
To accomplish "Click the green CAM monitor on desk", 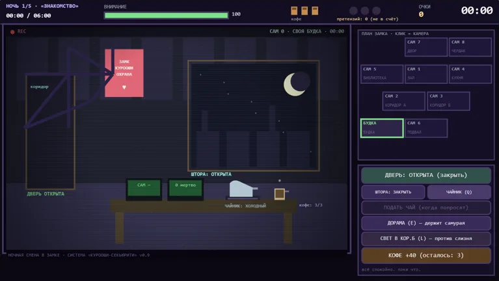I will tap(144, 189).
